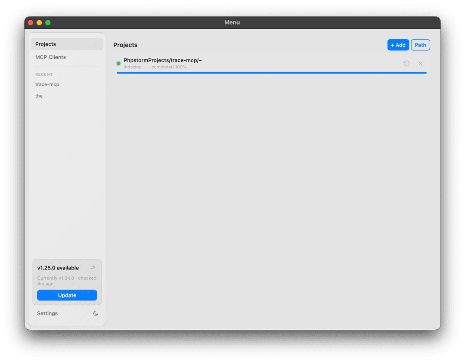The image size is (465, 362).
Task: Click the indexing progress bar
Action: (x=272, y=73)
